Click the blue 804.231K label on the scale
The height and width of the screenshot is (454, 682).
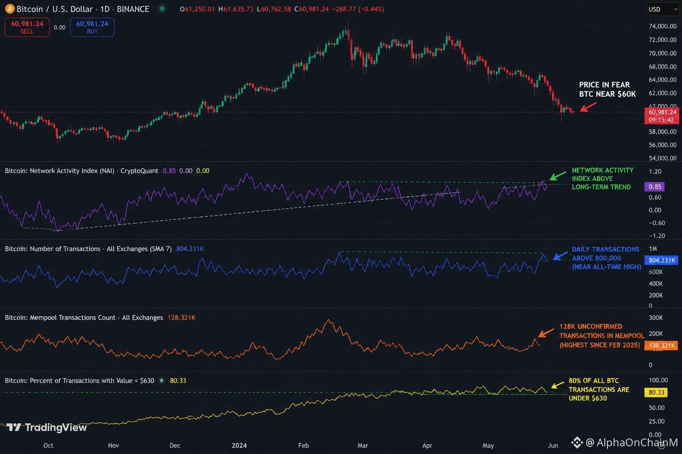click(662, 260)
